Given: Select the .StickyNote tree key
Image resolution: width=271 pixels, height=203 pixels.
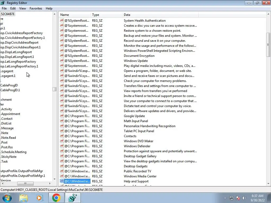Looking at the screenshot, I should (8, 156).
